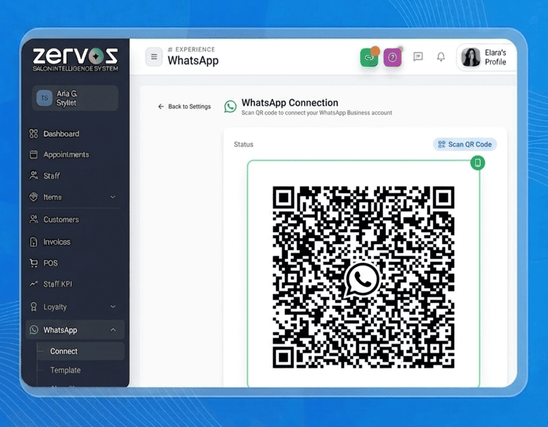Expand the Items menu chevron
The image size is (548, 427).
click(113, 197)
